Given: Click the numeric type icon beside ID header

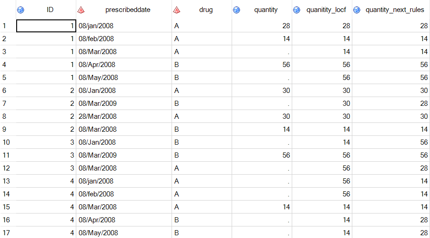Looking at the screenshot, I should (21, 10).
